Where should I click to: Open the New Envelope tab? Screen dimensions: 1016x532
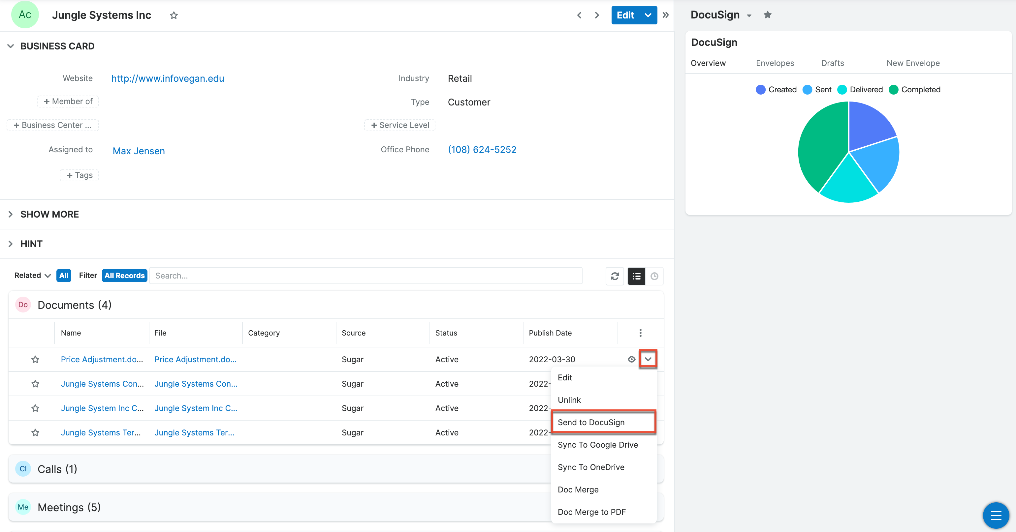[x=913, y=63]
